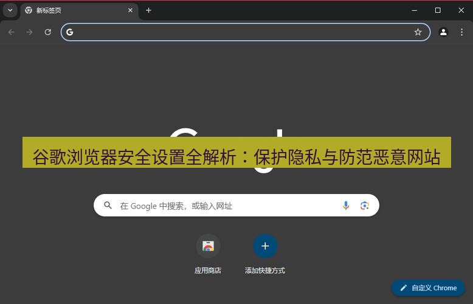
Task: Select the 新标签页 tab
Action: 79,10
